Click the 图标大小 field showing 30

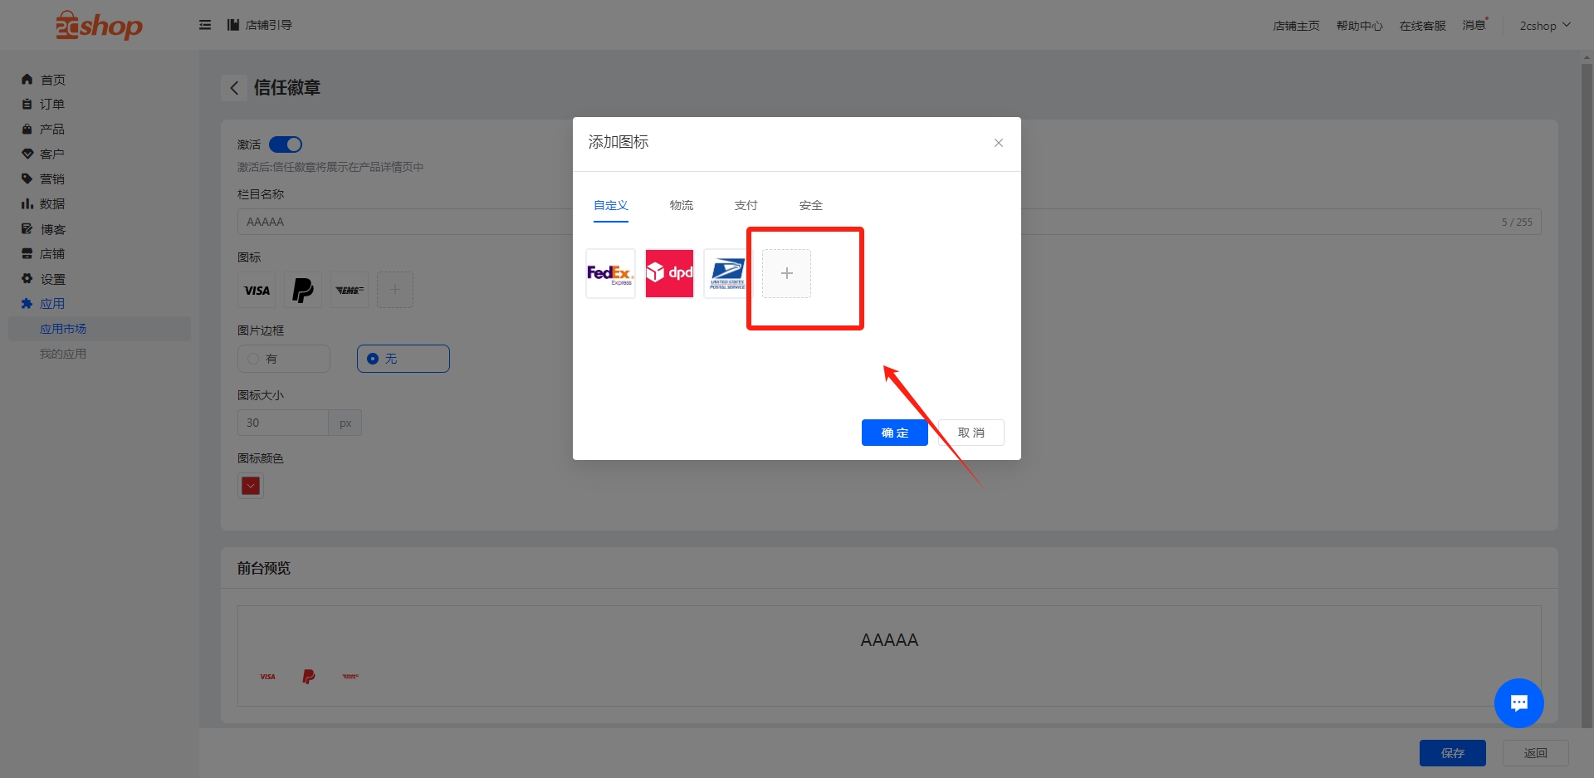[283, 423]
